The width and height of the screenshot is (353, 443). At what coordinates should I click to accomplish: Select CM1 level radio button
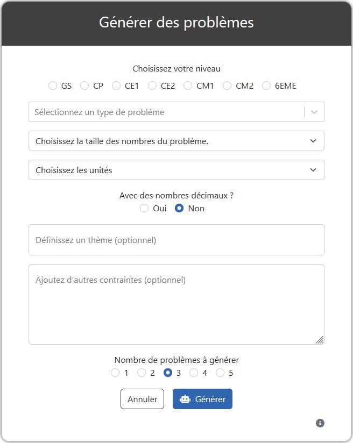click(x=188, y=85)
